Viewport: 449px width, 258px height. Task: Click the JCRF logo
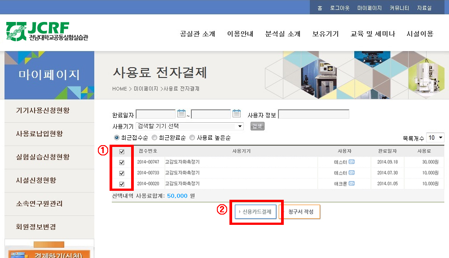click(x=47, y=31)
